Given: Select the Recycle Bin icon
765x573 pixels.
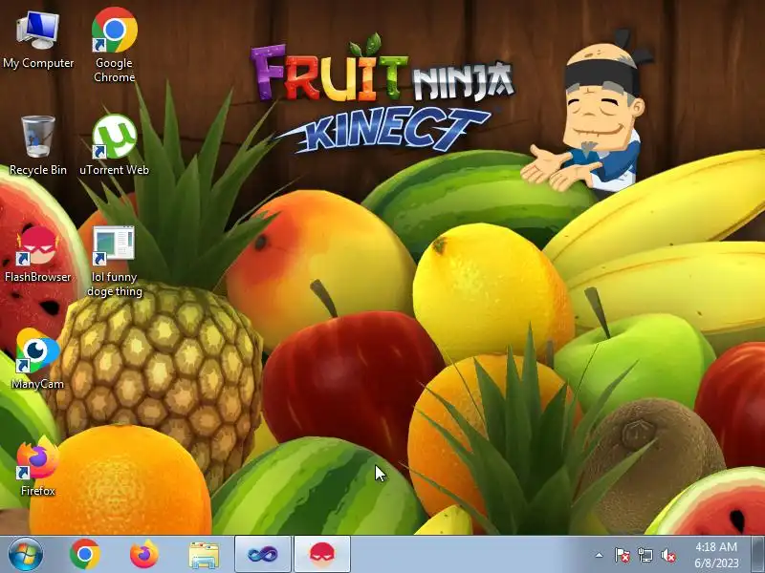Looking at the screenshot, I should click(38, 145).
